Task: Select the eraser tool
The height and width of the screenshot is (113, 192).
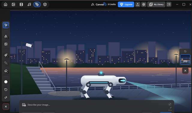Action: 6,71
